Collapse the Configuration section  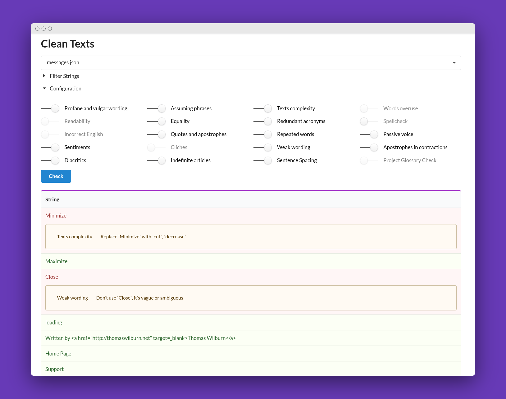[62, 89]
